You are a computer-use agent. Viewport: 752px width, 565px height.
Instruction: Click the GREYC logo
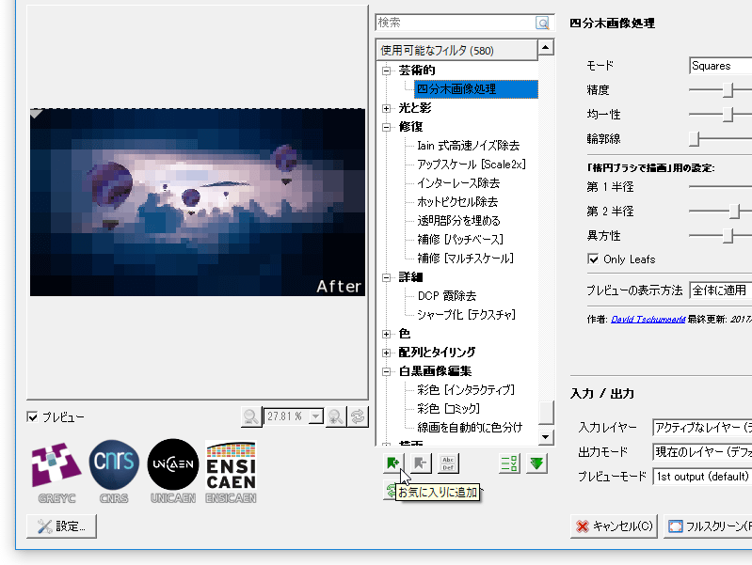click(56, 472)
